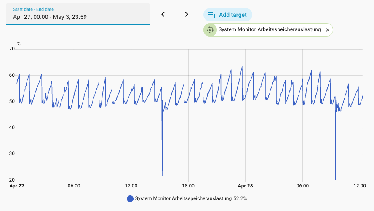
Task: Select the System Monitor Arbeitsspeicherauslastung chip
Action: [x=268, y=30]
